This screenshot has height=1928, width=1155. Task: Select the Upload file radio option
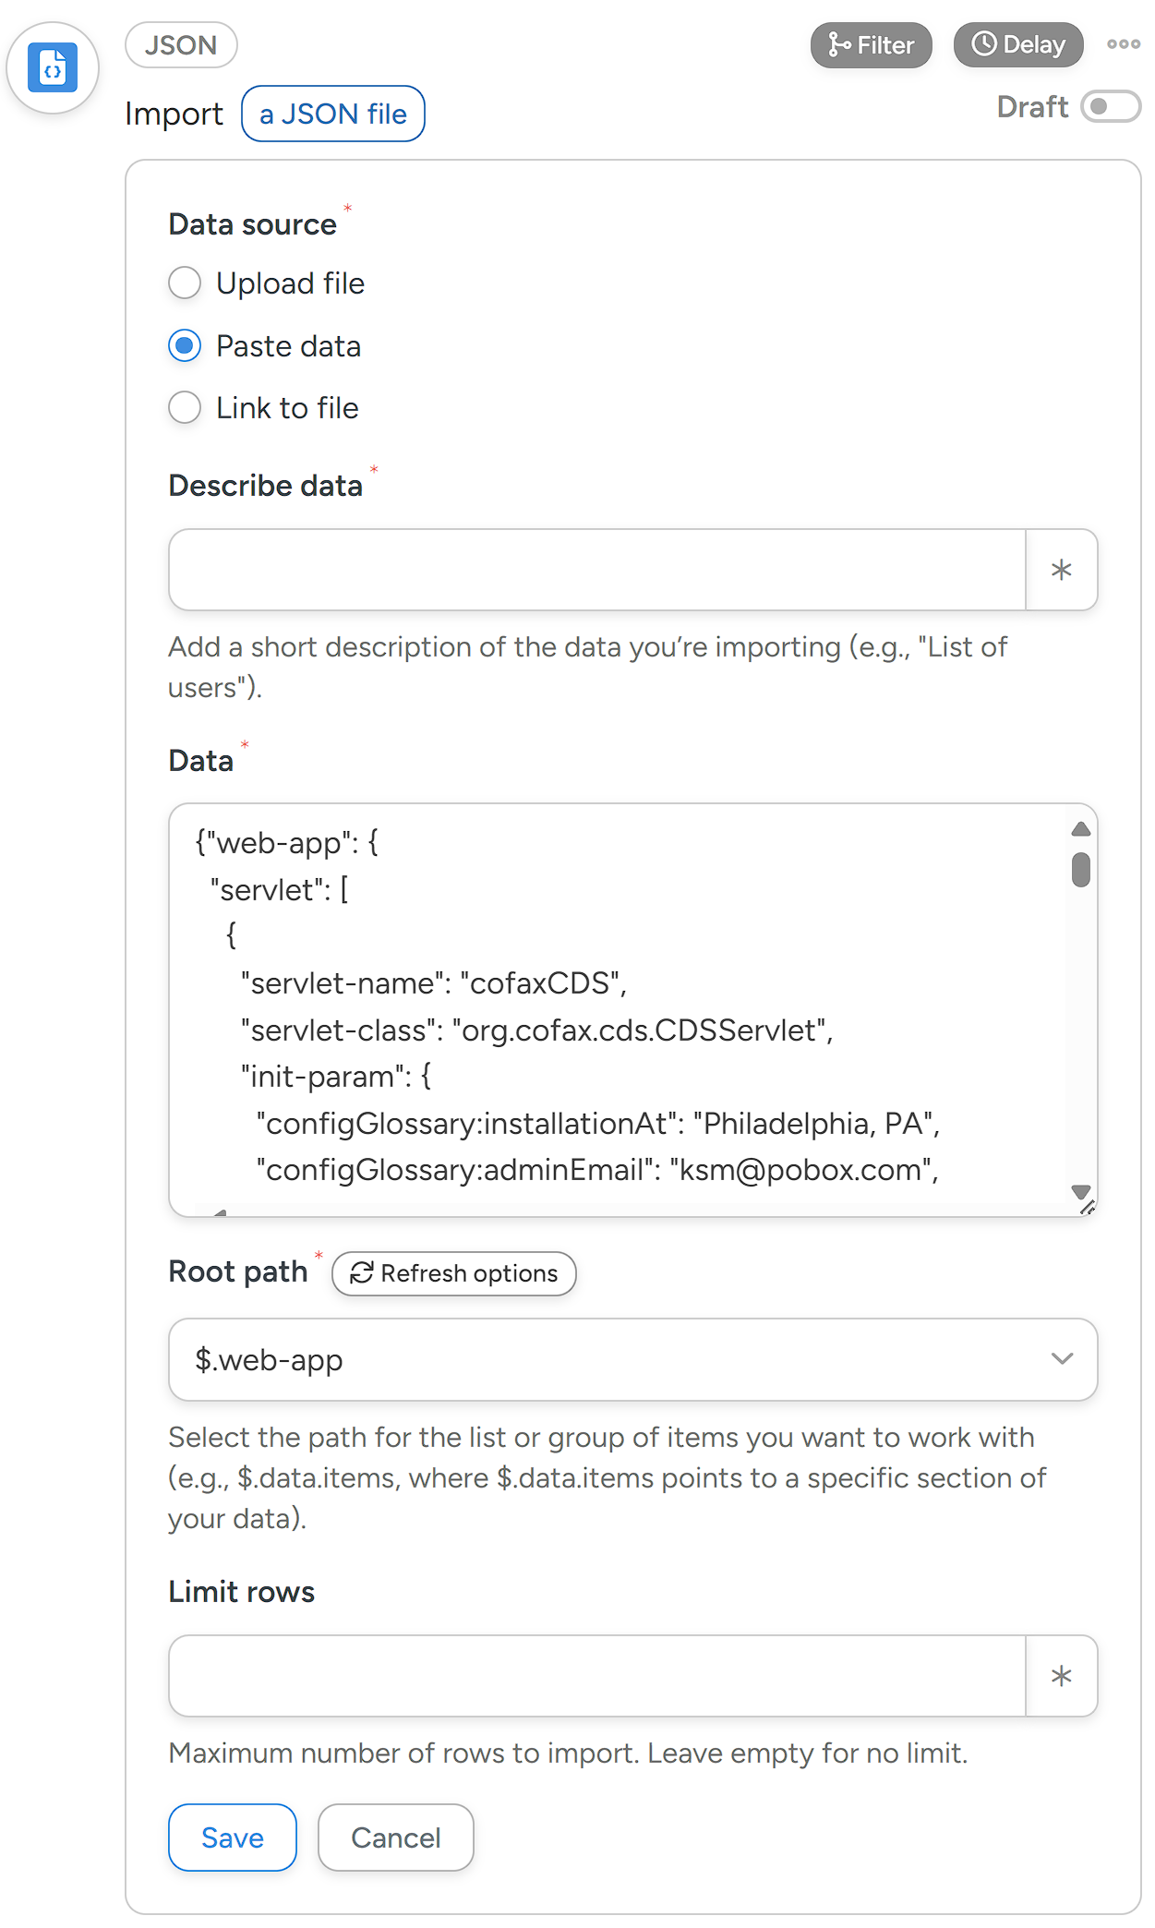pos(185,283)
